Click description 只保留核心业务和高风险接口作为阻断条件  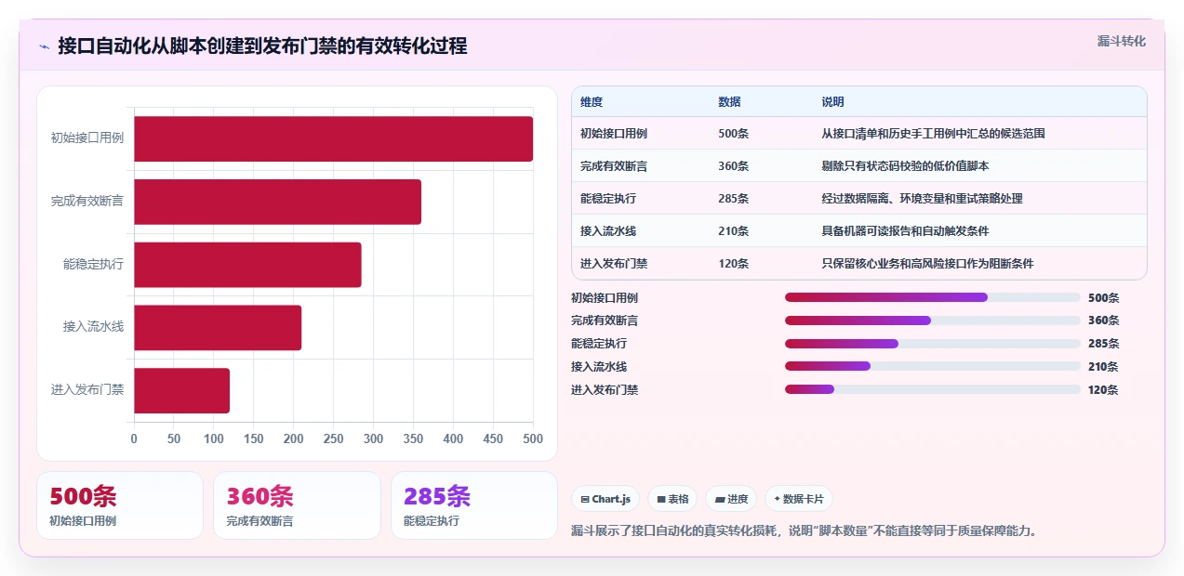[927, 264]
